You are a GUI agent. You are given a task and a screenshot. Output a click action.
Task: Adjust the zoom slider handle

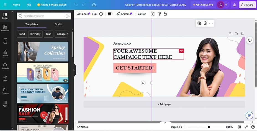209,127
